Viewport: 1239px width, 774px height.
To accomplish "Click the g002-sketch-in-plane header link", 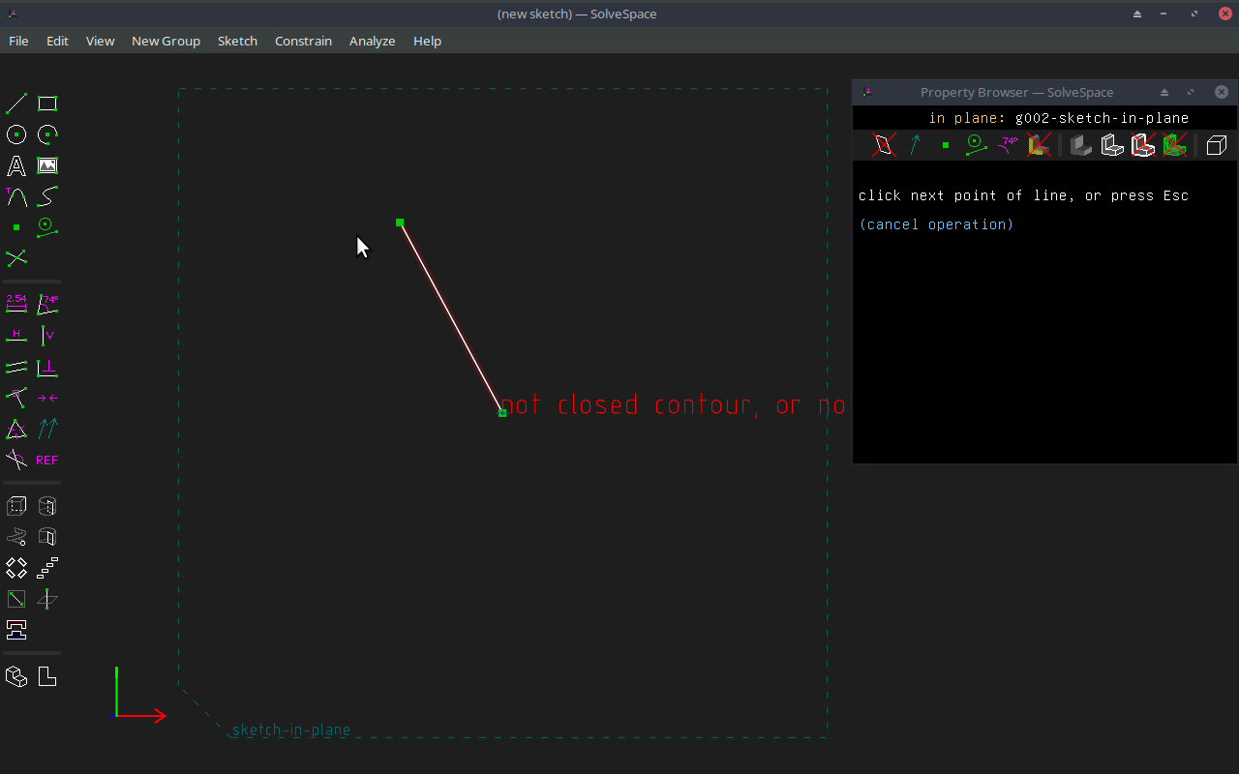I will tap(1102, 117).
